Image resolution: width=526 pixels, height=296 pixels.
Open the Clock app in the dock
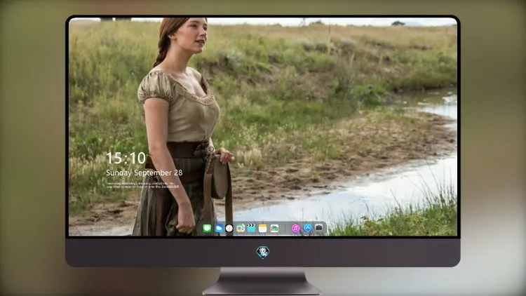(x=229, y=229)
